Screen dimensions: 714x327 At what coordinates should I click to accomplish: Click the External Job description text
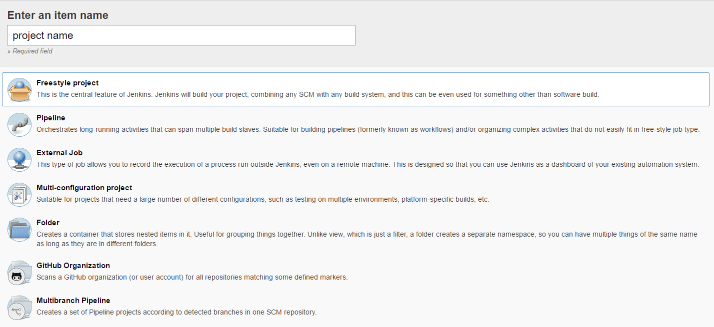[x=367, y=164]
